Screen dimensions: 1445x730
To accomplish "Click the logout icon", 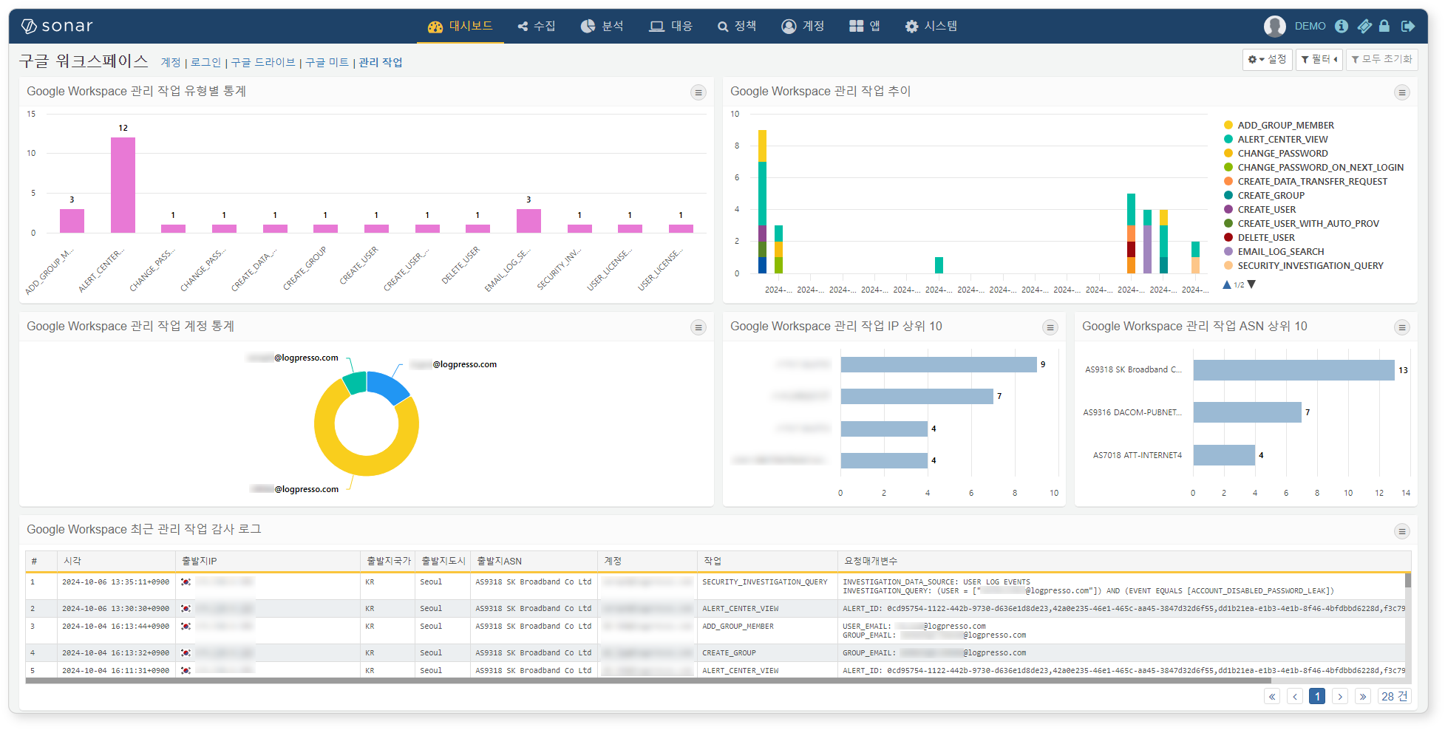I will pos(1408,26).
